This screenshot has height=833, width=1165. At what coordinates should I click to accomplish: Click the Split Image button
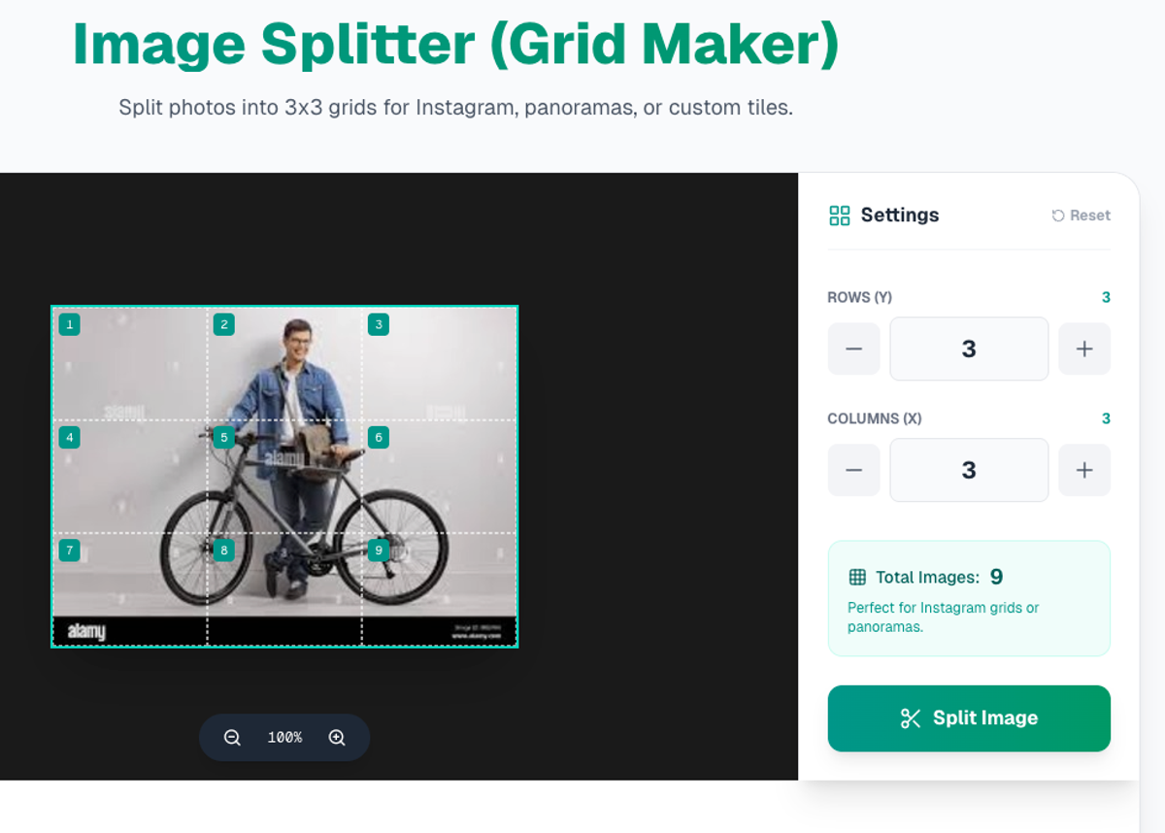tap(969, 718)
